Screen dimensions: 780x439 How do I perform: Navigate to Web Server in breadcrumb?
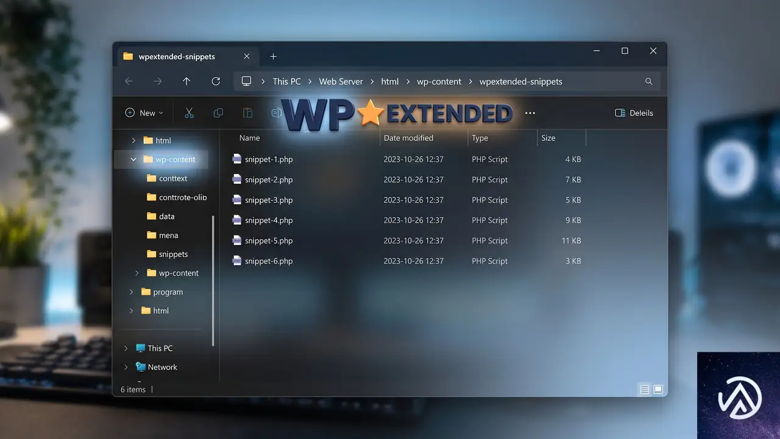click(341, 81)
